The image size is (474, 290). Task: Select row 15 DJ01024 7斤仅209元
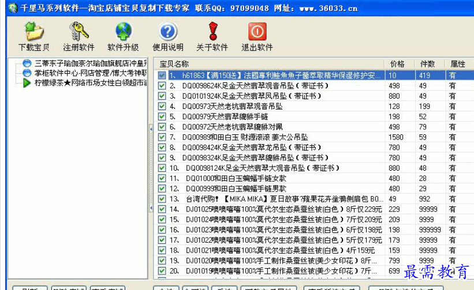pyautogui.click(x=315, y=220)
